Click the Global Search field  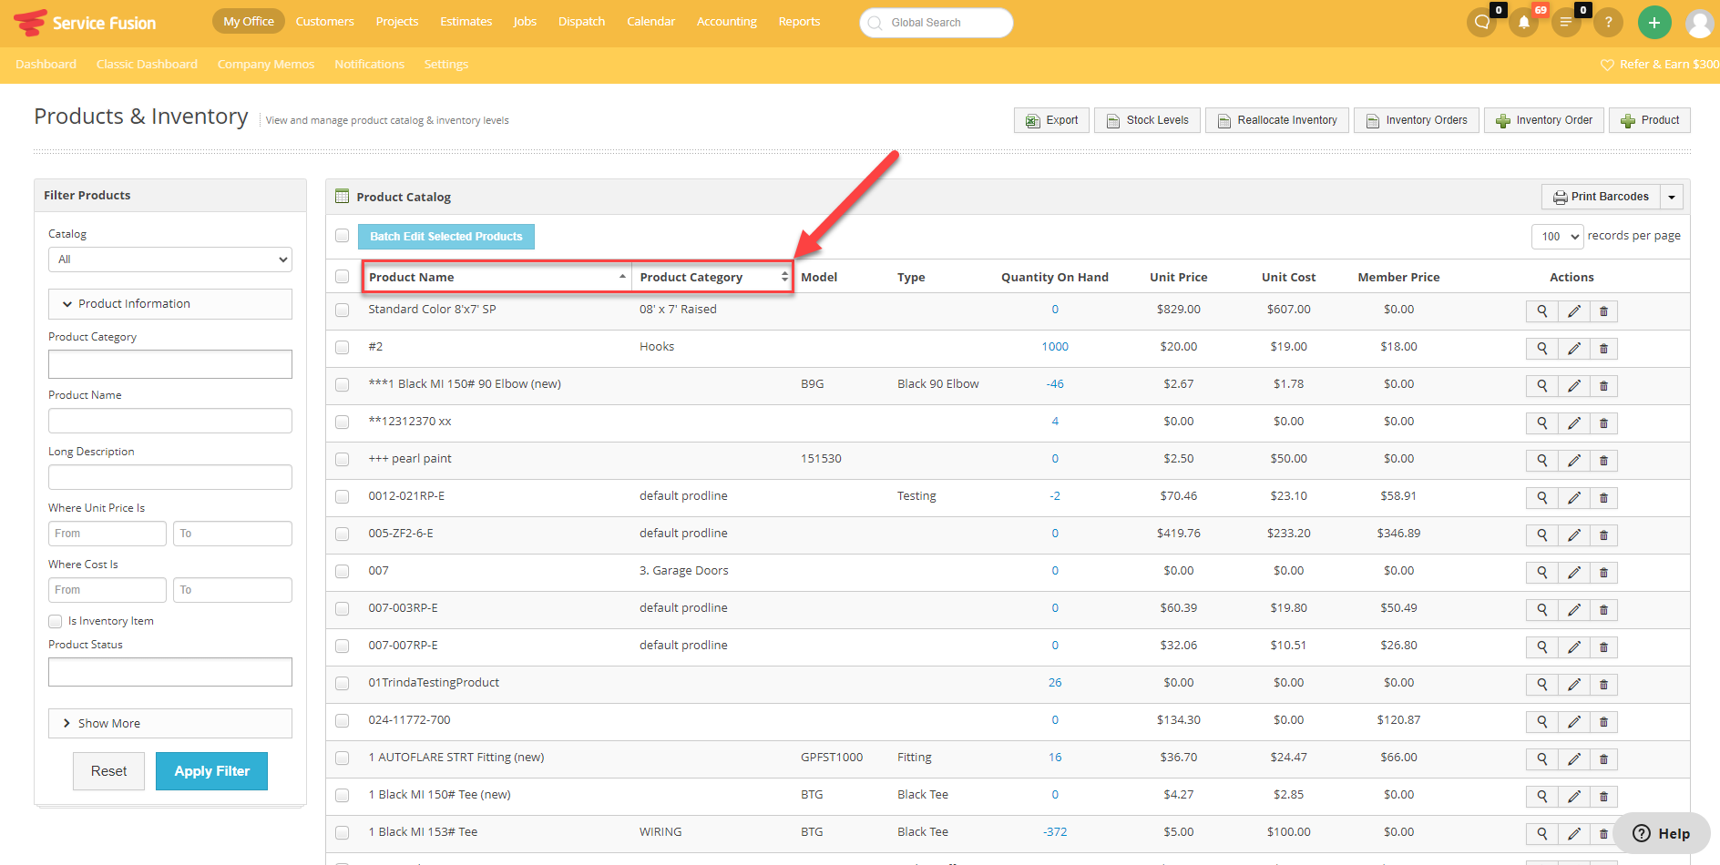click(937, 23)
